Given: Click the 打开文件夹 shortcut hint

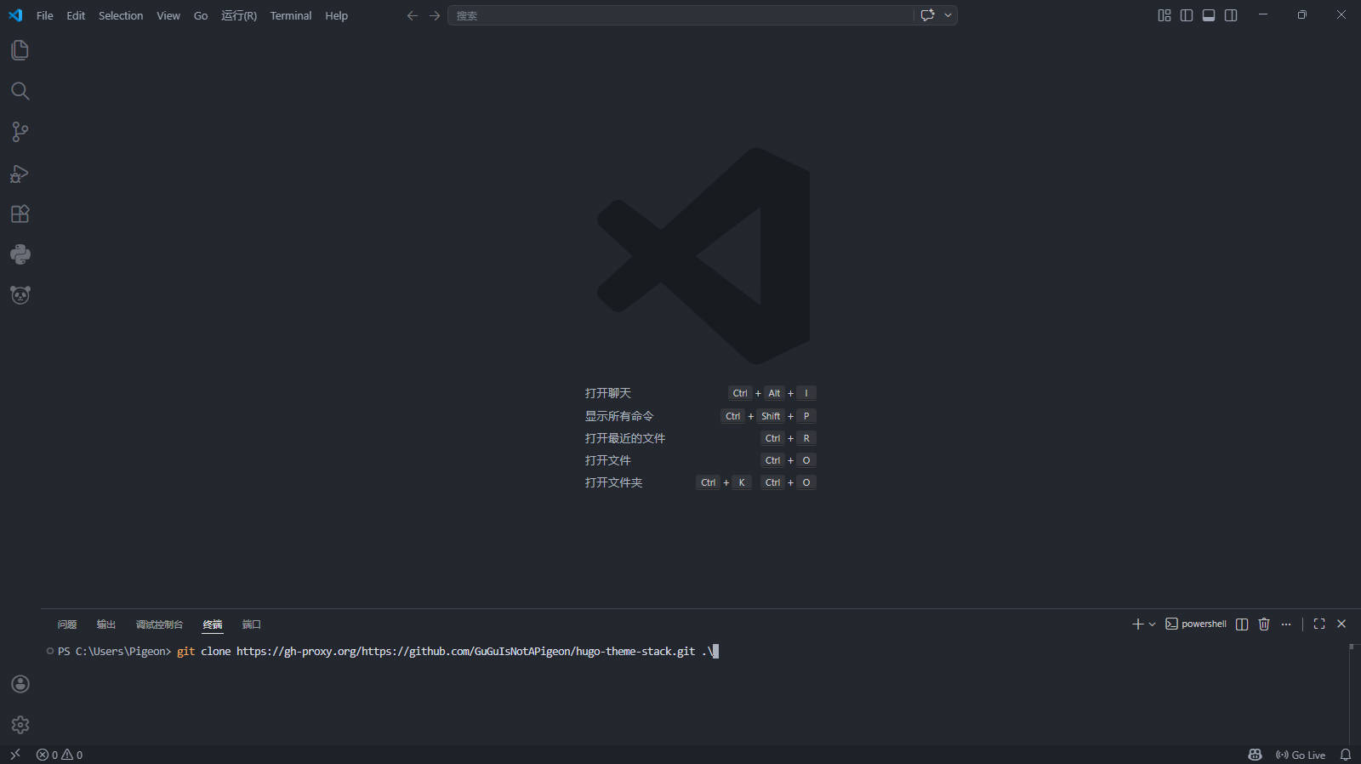Looking at the screenshot, I should point(614,482).
